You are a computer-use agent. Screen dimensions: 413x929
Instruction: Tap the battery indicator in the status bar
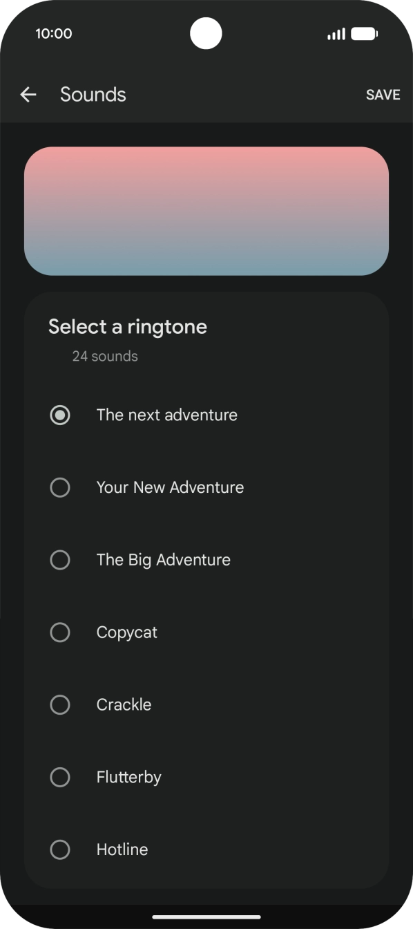coord(365,33)
